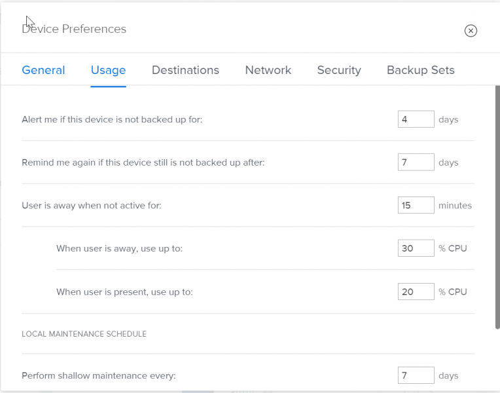
Task: Click the shallow maintenance days field
Action: pos(416,375)
